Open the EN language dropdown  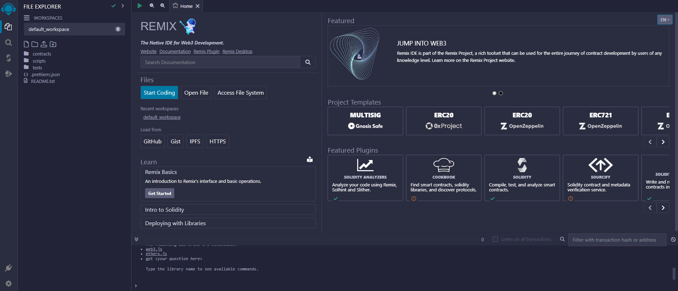click(665, 20)
